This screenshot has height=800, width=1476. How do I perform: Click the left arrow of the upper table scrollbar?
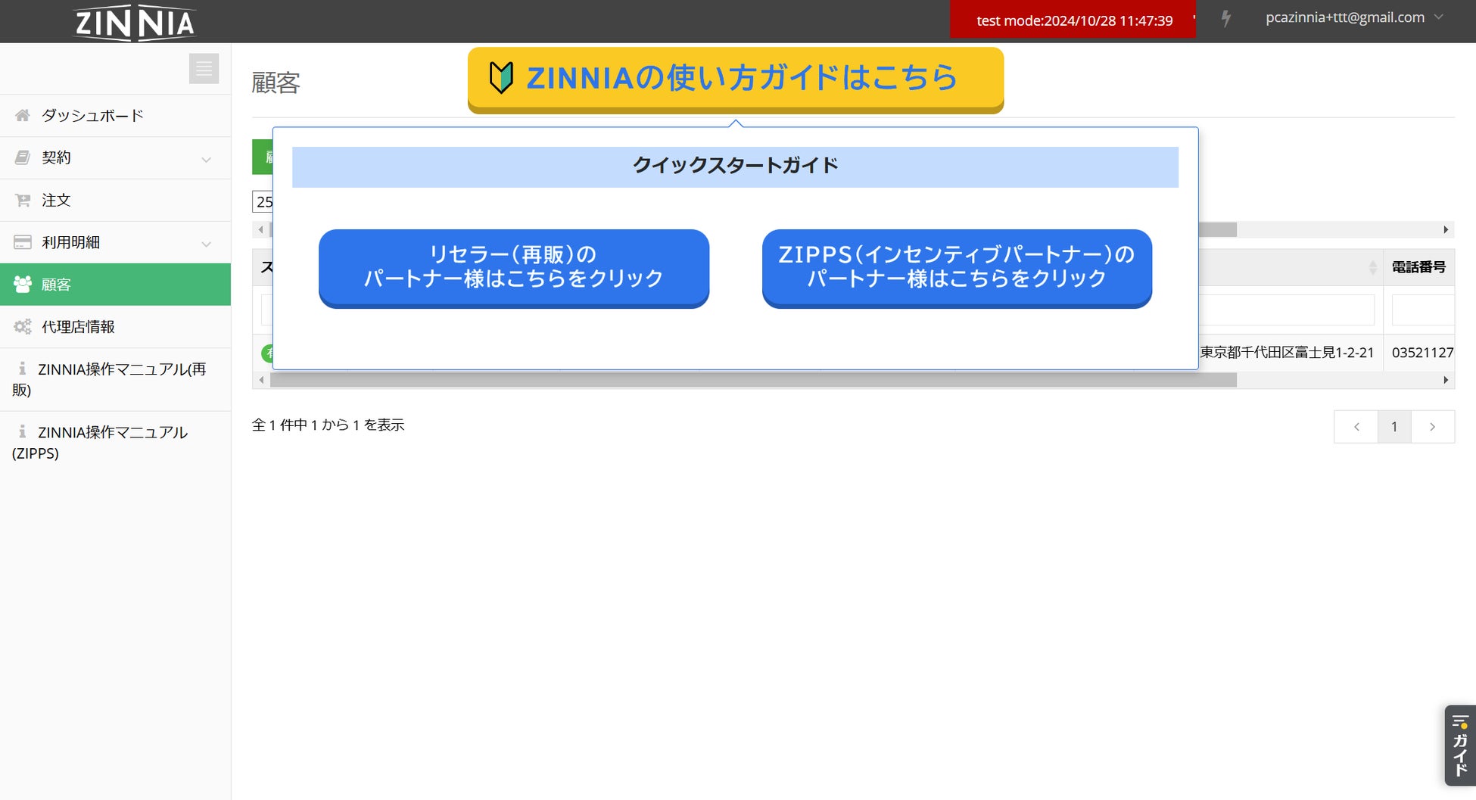pos(261,229)
